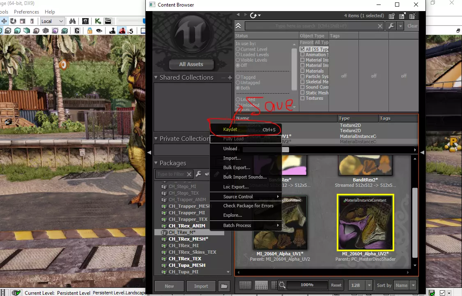462x296 pixels.
Task: Choose Kaydet save in context menu
Action: [246, 130]
